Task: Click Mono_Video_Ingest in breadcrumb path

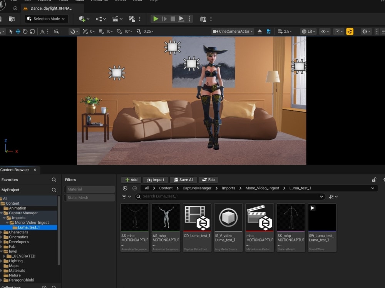Action: click(262, 188)
